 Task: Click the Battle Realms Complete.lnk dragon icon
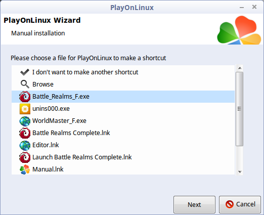(x=25, y=133)
